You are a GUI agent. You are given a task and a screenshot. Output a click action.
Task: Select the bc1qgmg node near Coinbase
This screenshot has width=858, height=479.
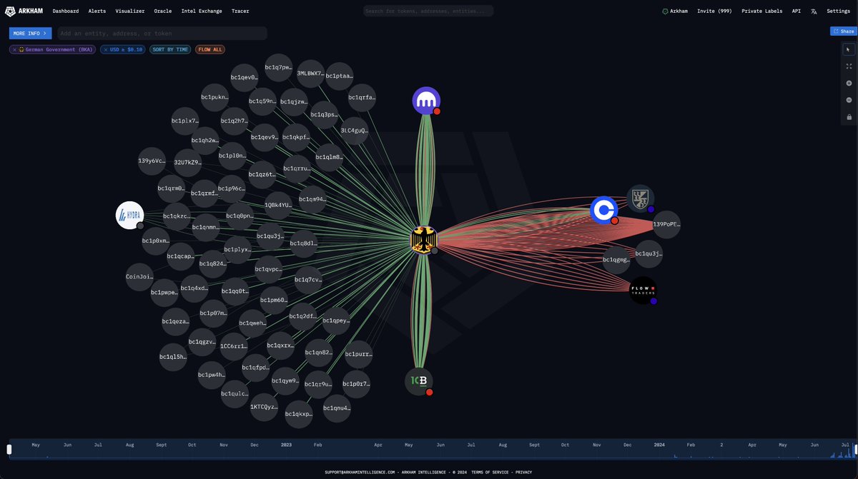pyautogui.click(x=616, y=261)
